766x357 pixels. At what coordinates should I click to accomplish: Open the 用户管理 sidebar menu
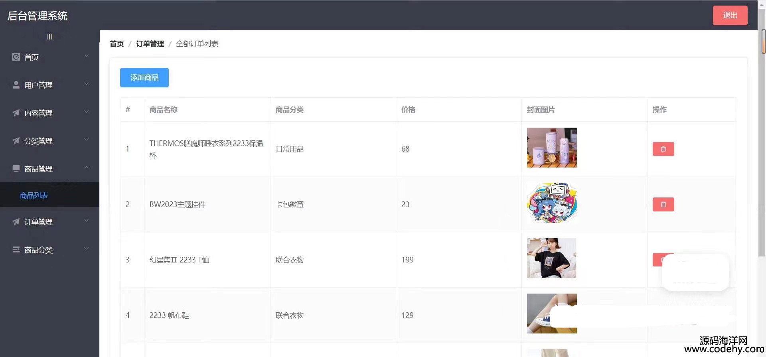[49, 85]
